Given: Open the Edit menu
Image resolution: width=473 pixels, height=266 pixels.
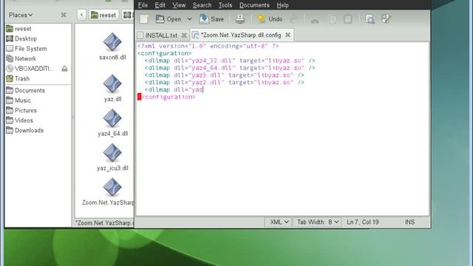Looking at the screenshot, I should [x=160, y=5].
